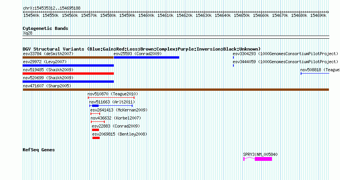Open esv3304293 1000GenomesConsortiumPilotProject label
The height and width of the screenshot is (180, 340).
(285, 54)
